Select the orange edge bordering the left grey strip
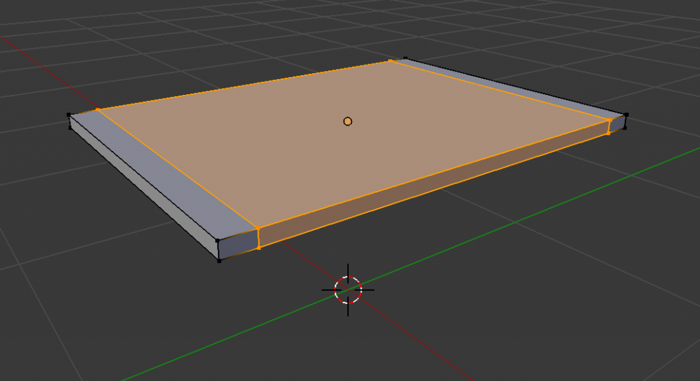 pyautogui.click(x=178, y=169)
